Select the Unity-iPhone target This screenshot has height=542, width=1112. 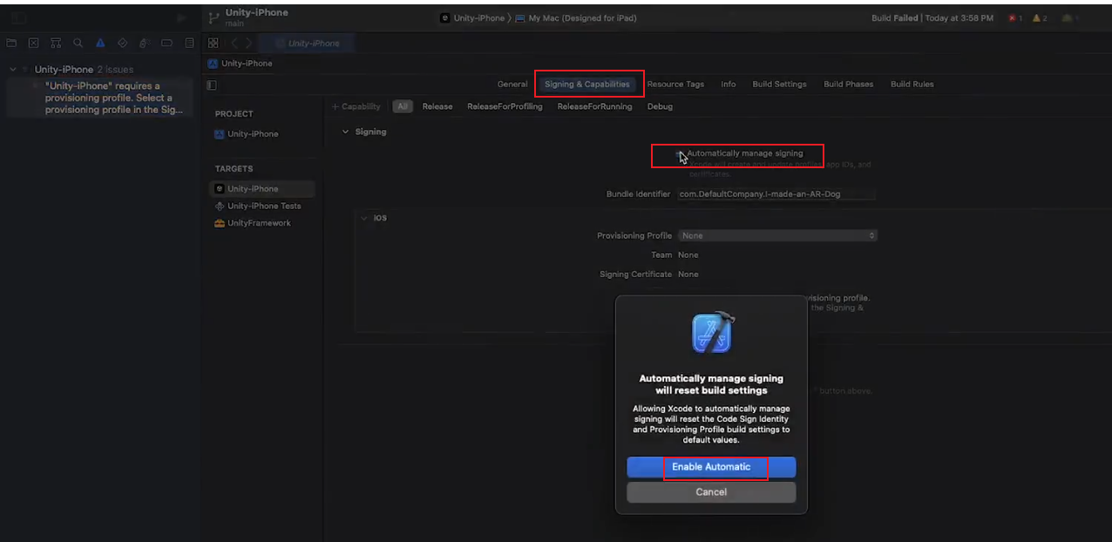tap(262, 189)
